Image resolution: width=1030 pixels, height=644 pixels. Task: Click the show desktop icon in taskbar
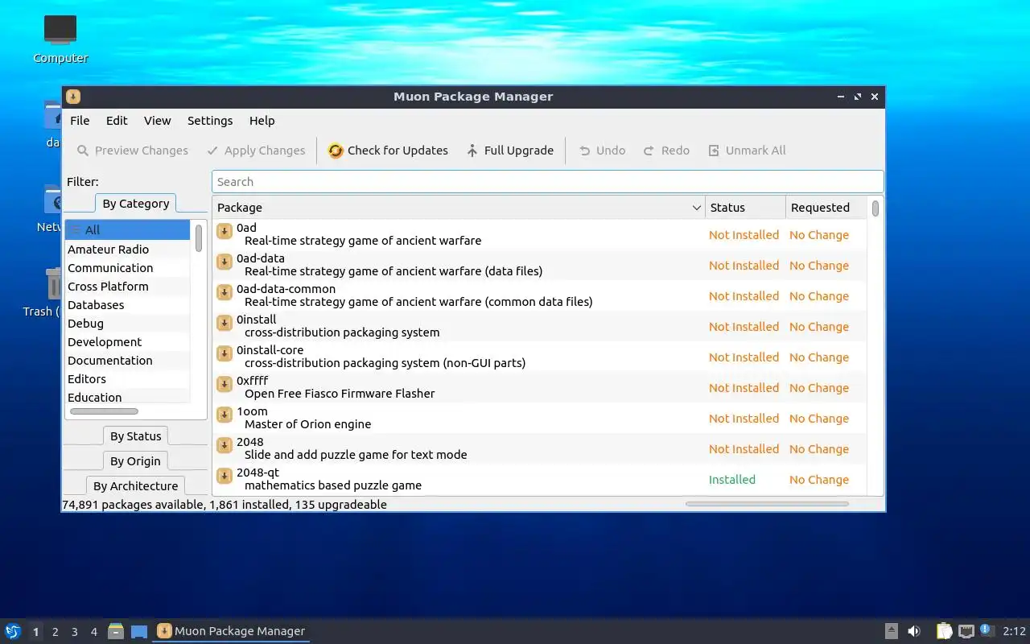pyautogui.click(x=138, y=631)
